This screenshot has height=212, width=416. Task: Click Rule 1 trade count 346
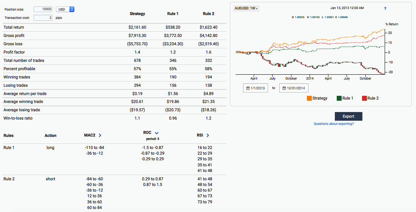pos(173,60)
